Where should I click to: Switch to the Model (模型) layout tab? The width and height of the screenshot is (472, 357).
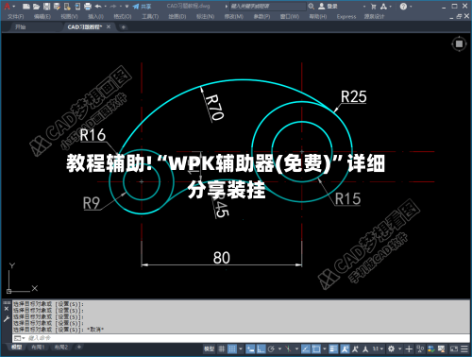[17, 347]
